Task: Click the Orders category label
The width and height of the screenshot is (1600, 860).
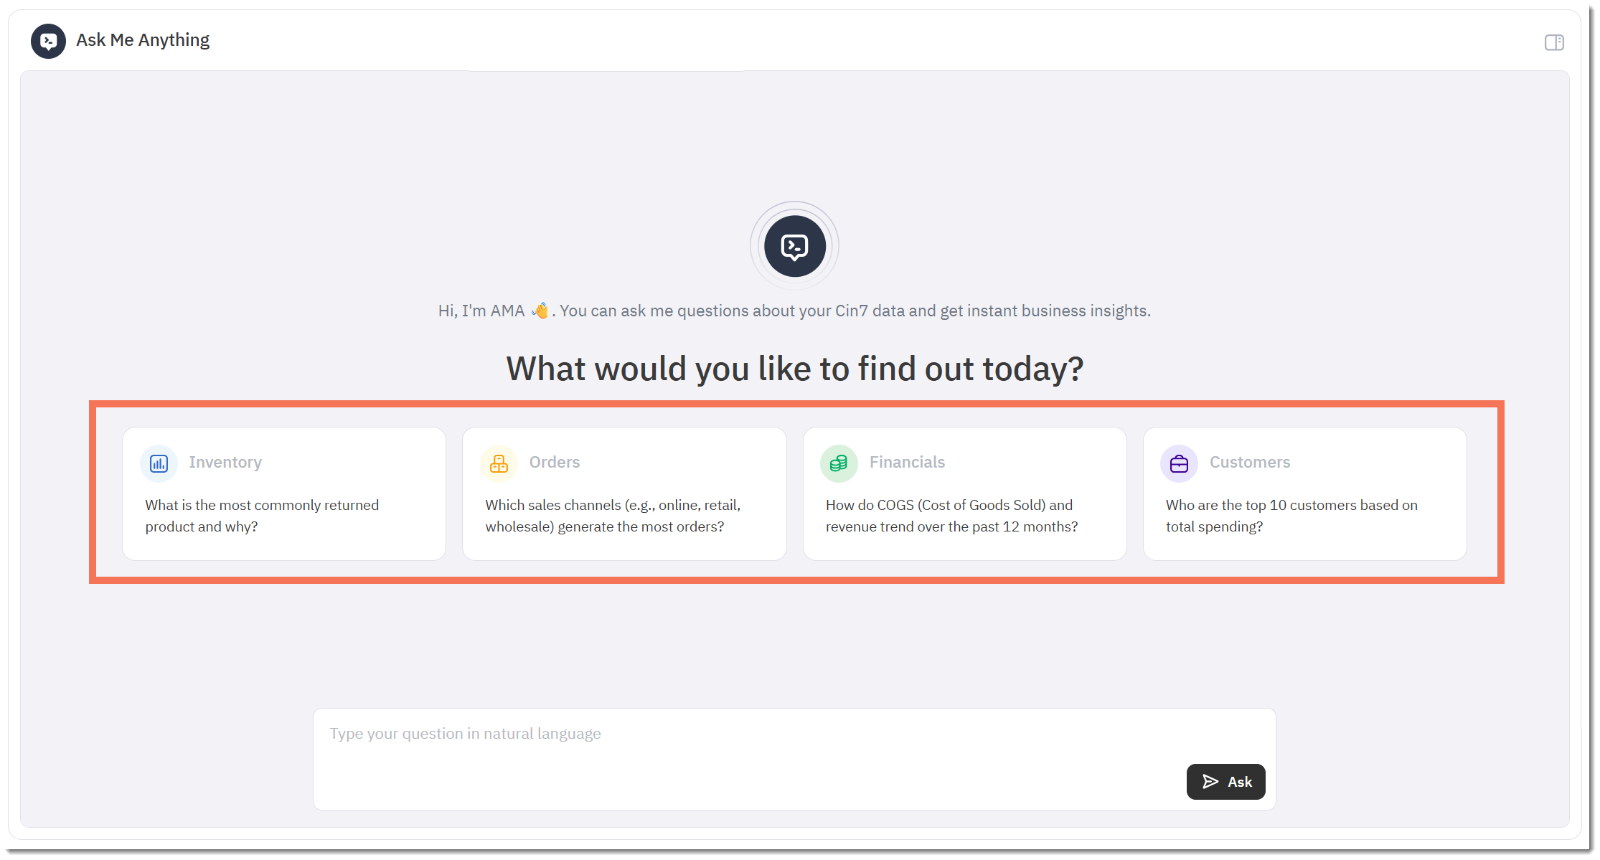Action: pyautogui.click(x=555, y=463)
